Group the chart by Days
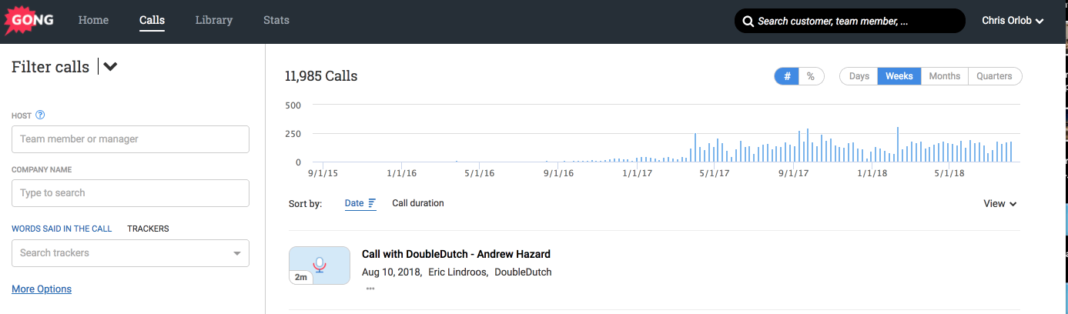Viewport: 1068px width, 314px height. (859, 76)
